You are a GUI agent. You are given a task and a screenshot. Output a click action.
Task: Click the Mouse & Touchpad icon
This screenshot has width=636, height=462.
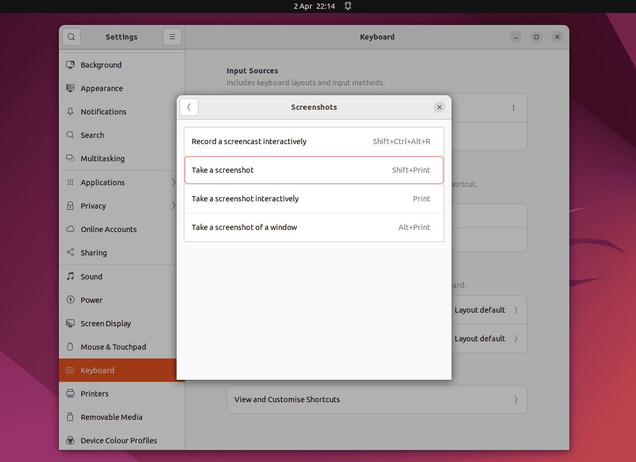point(70,346)
